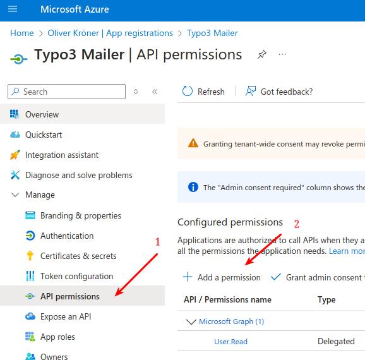The width and height of the screenshot is (365, 360).
Task: Go to Home breadcrumb
Action: point(22,33)
